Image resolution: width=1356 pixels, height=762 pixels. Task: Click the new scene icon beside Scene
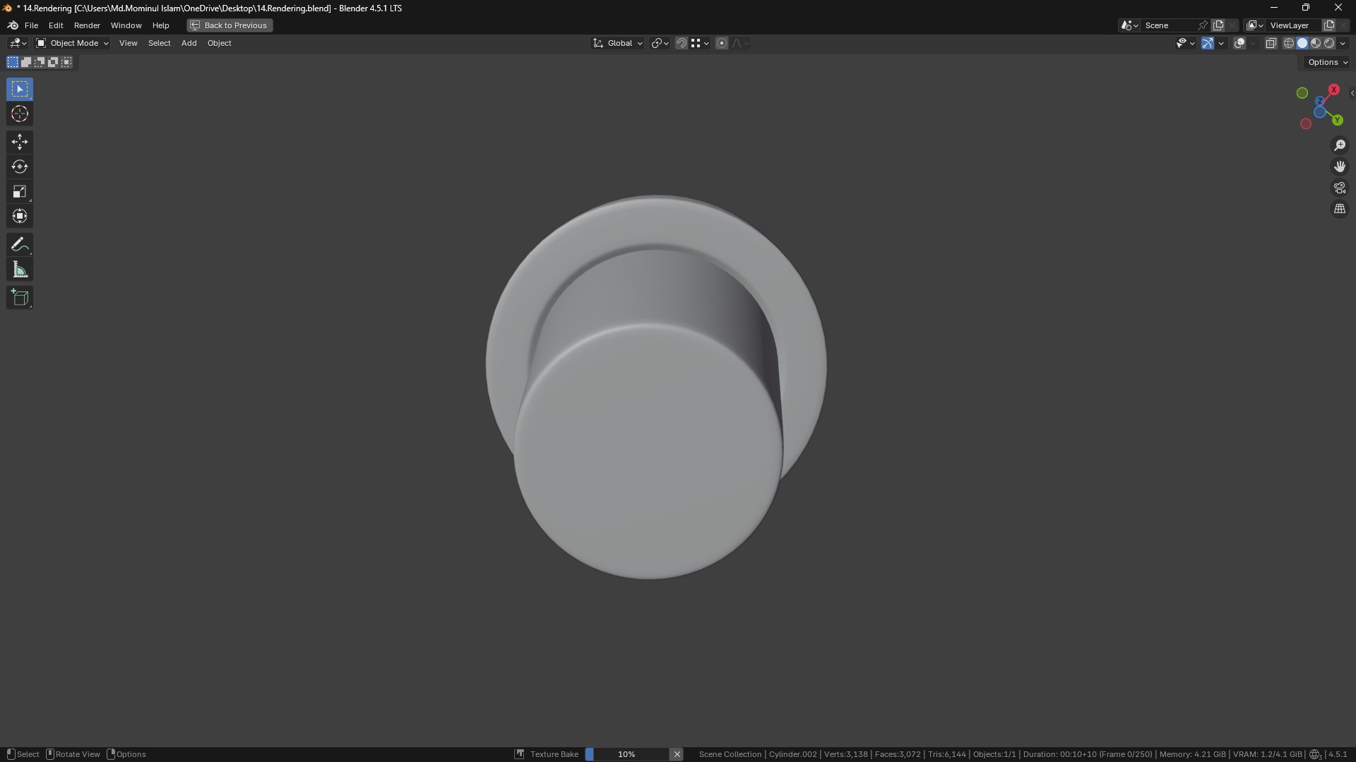pyautogui.click(x=1218, y=25)
